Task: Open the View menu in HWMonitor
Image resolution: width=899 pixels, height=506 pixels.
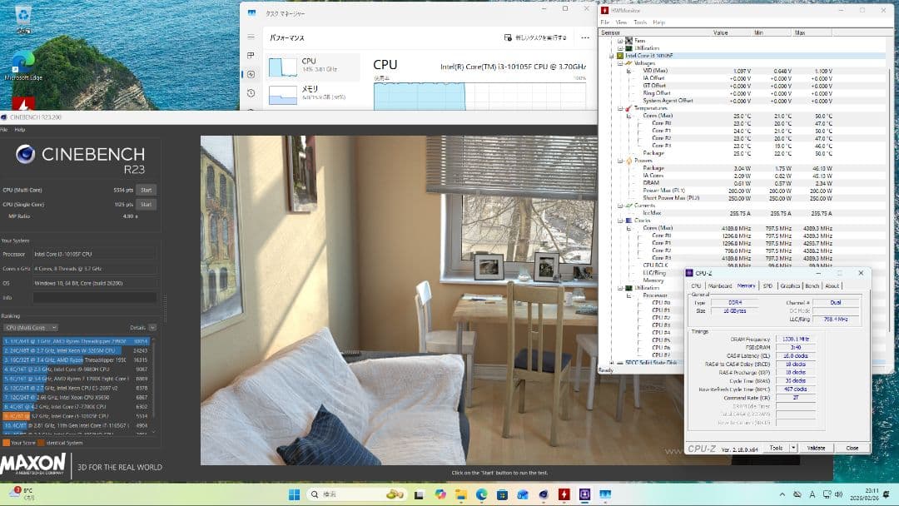Action: [x=621, y=22]
